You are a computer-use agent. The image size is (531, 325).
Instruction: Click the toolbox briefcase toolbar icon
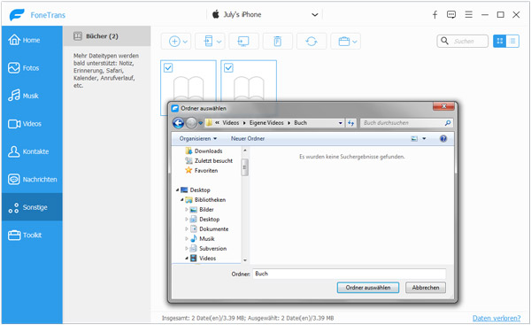(x=343, y=42)
